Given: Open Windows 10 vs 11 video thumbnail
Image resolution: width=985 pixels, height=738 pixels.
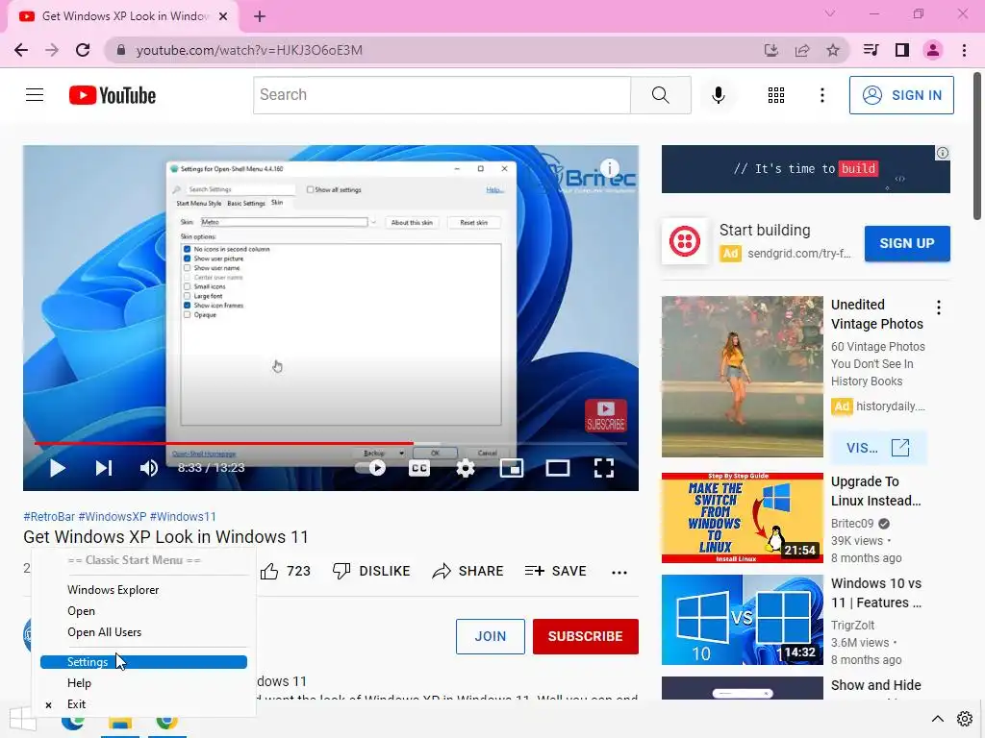Looking at the screenshot, I should coord(742,620).
